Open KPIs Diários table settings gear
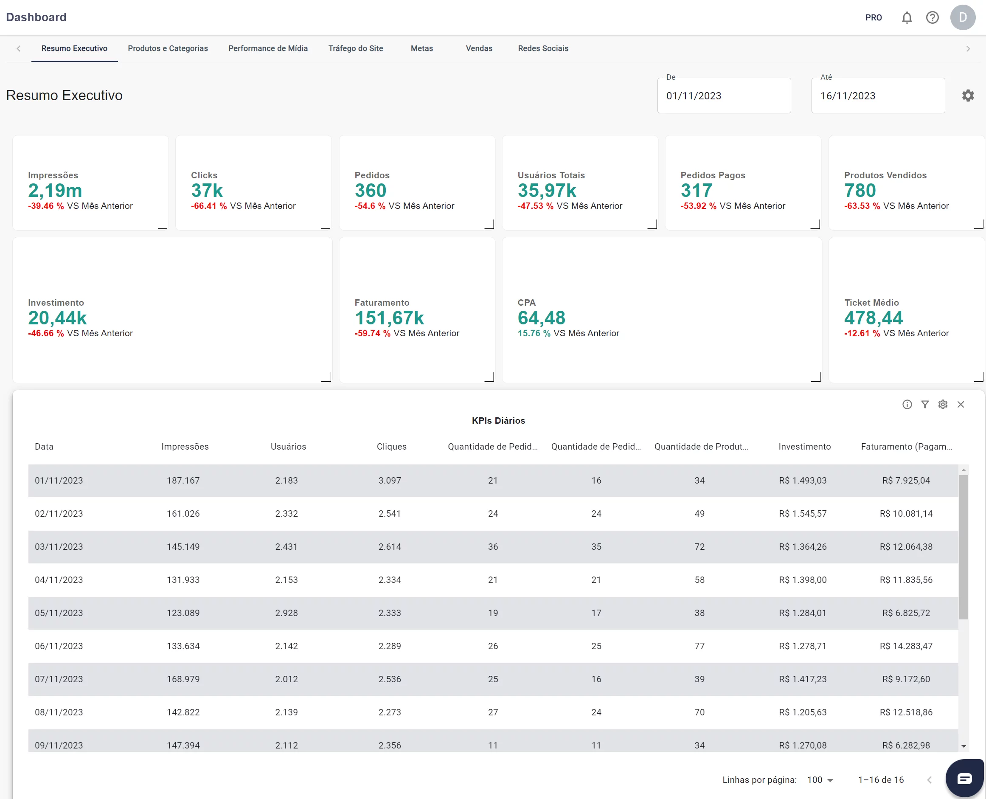986x799 pixels. click(x=943, y=405)
